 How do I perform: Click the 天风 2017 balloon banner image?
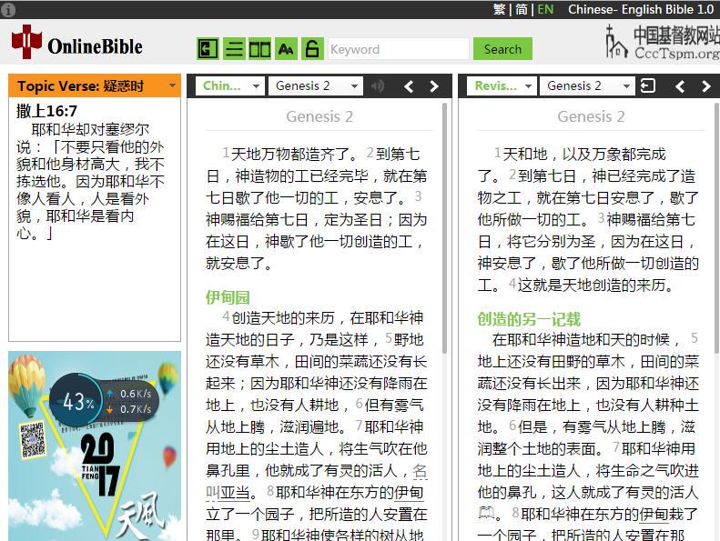tap(95, 446)
